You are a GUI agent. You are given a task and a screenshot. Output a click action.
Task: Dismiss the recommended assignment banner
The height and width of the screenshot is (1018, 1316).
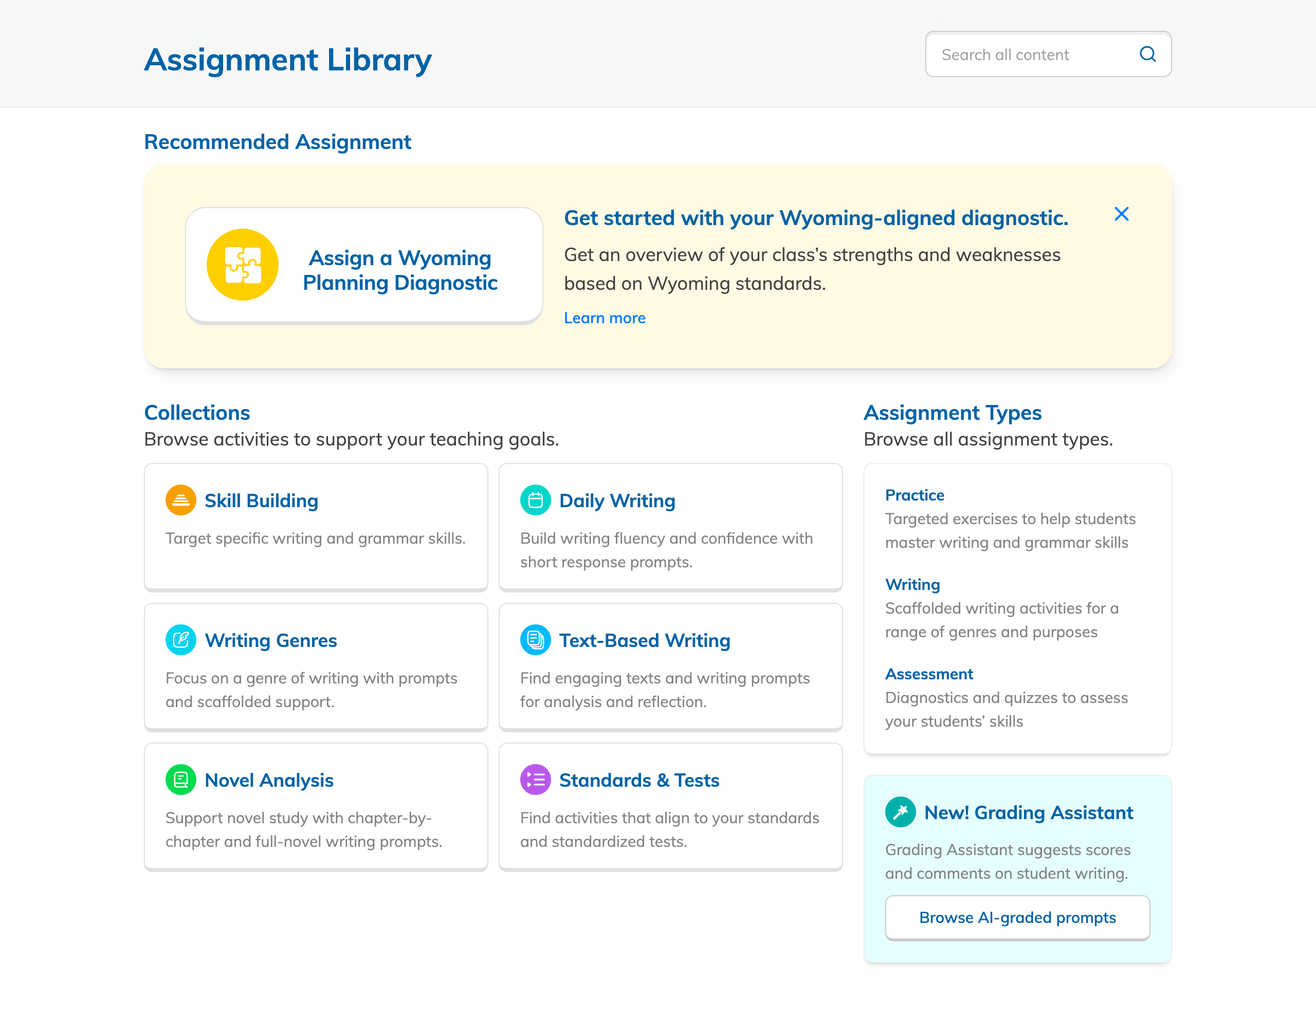click(1121, 214)
